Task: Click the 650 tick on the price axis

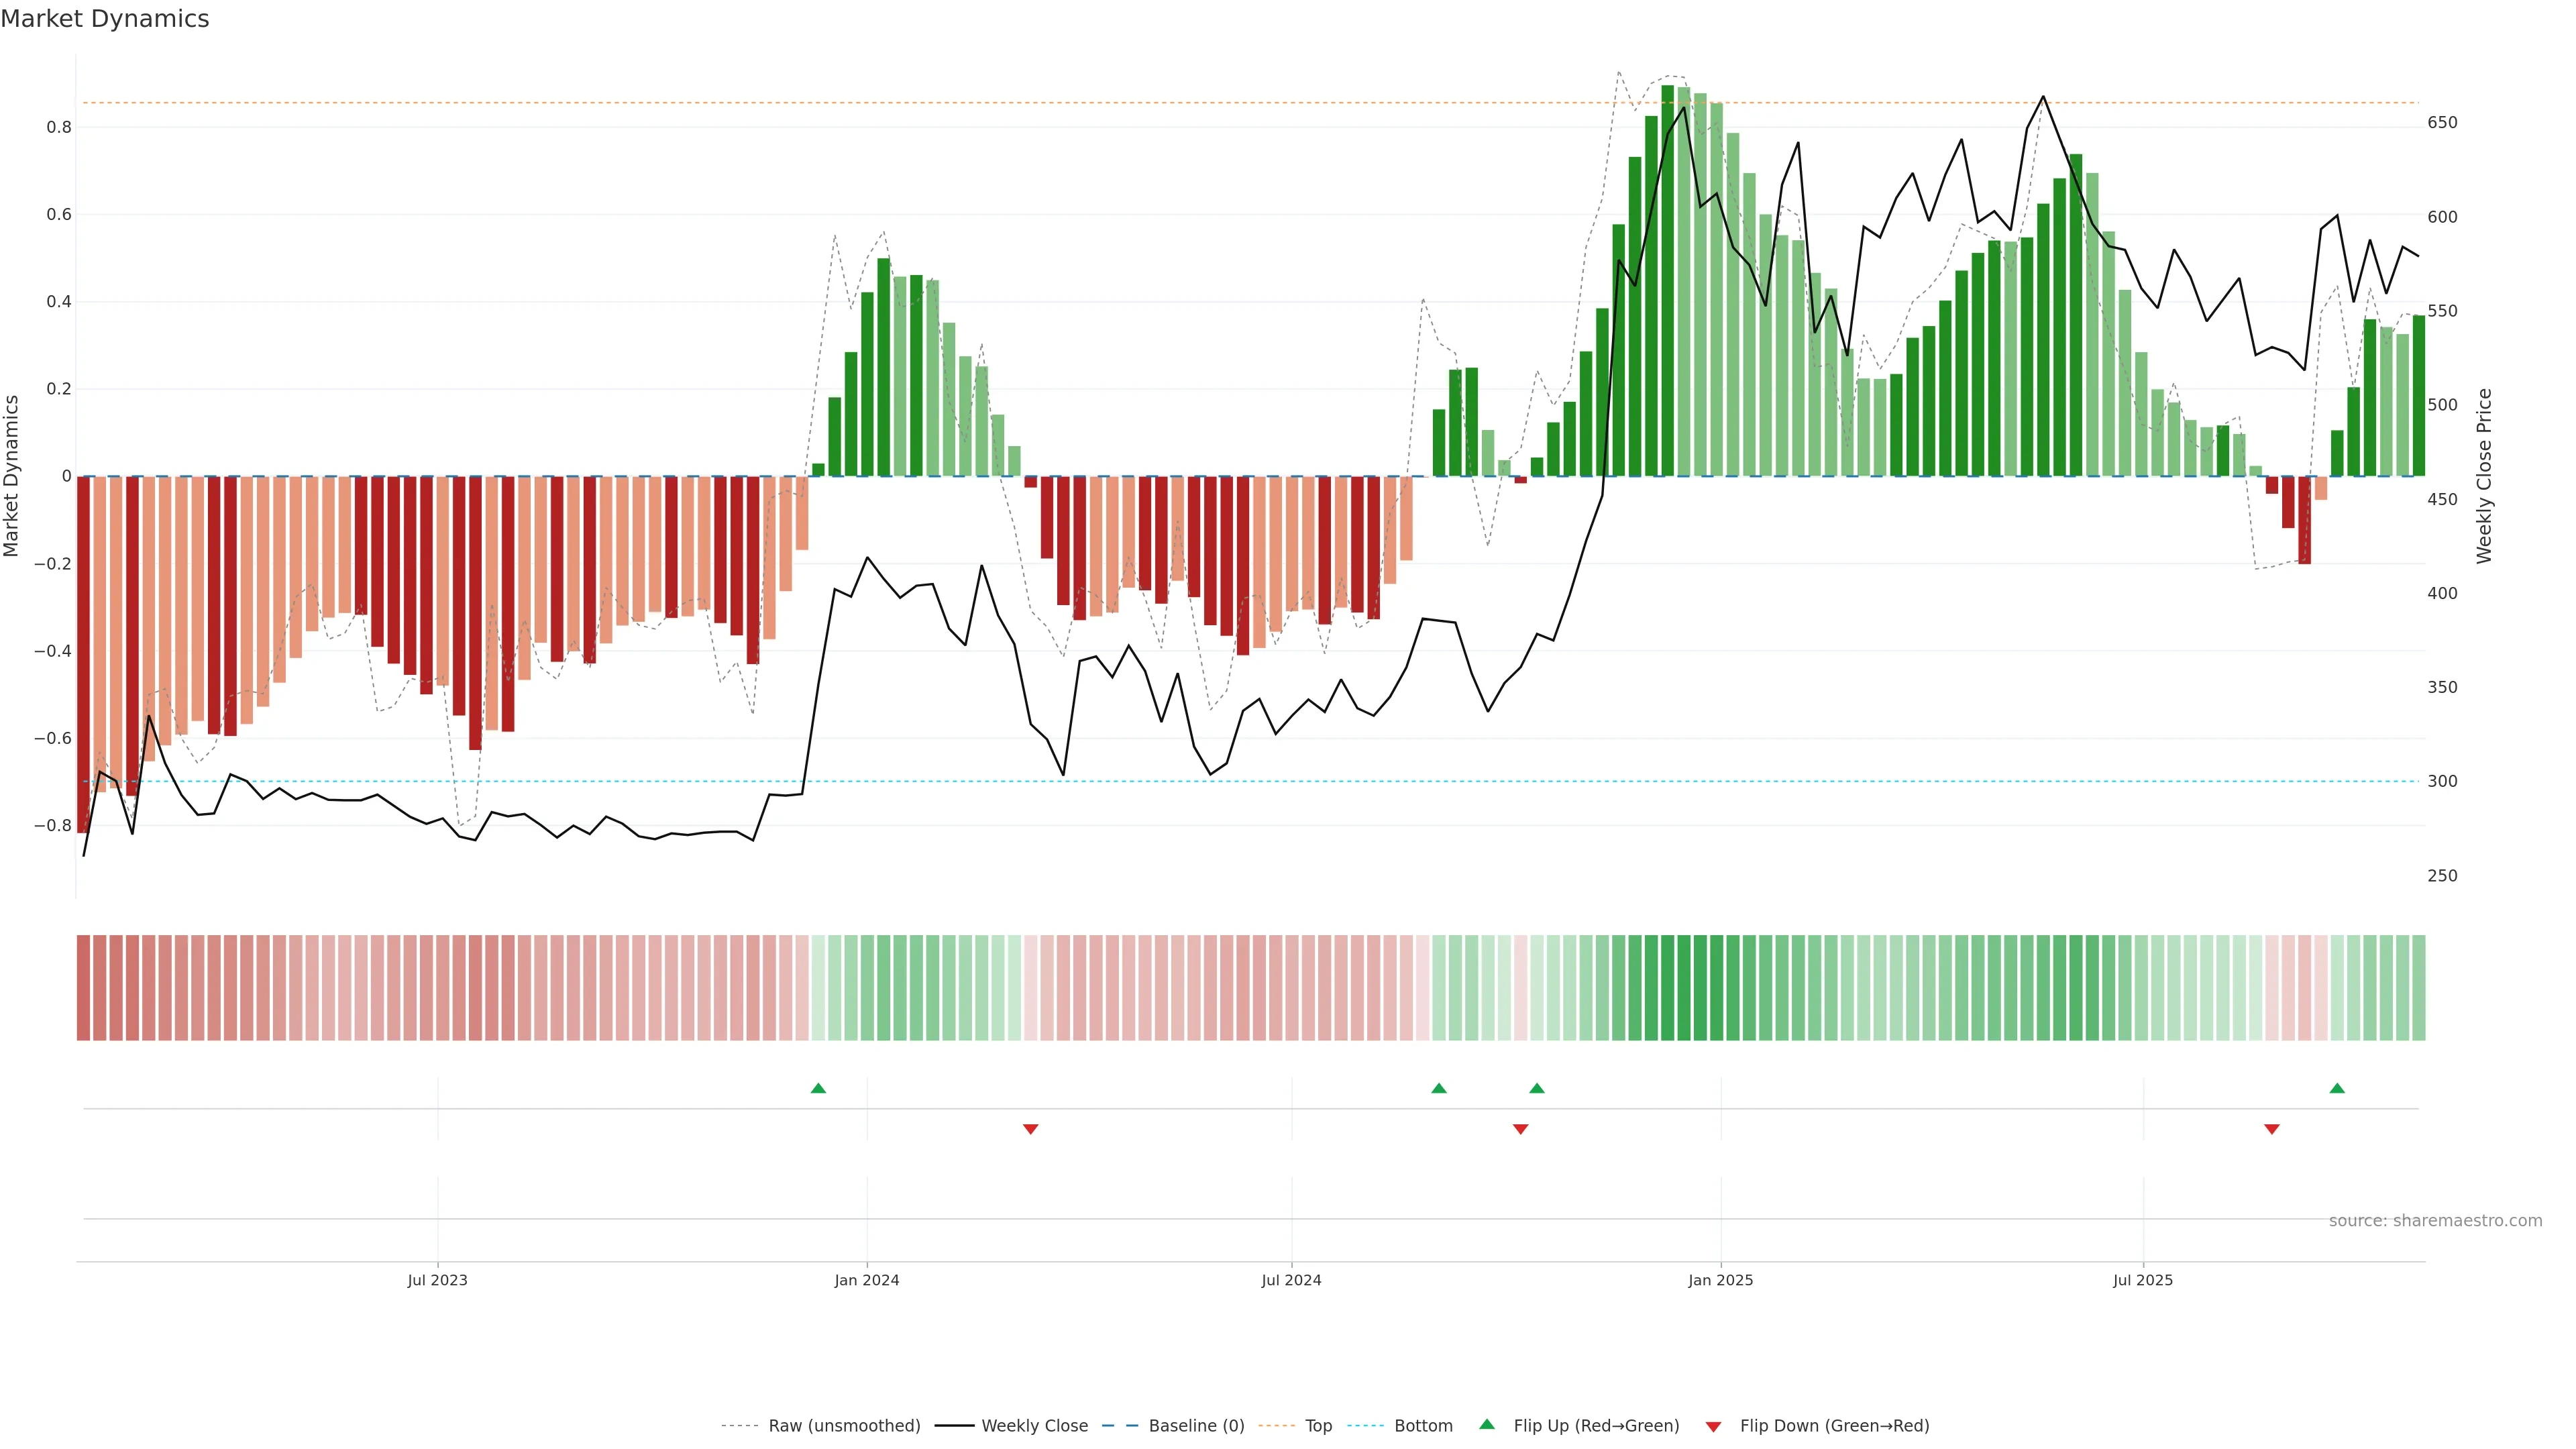Action: coord(2442,123)
